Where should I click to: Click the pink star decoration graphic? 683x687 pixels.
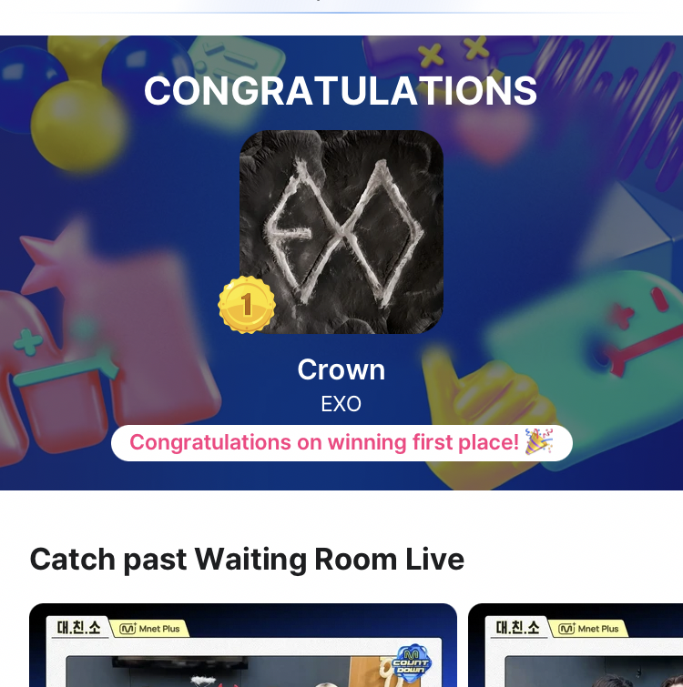point(55,258)
